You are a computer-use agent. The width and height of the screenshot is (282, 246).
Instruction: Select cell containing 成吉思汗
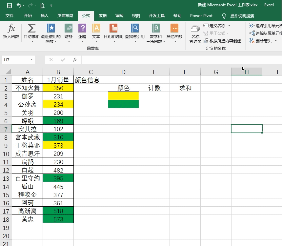tap(27, 154)
